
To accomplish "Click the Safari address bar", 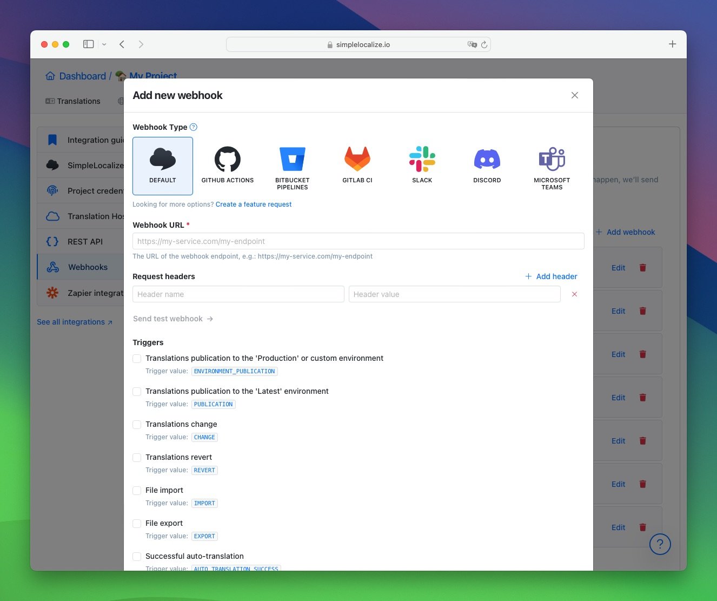I will coord(358,44).
